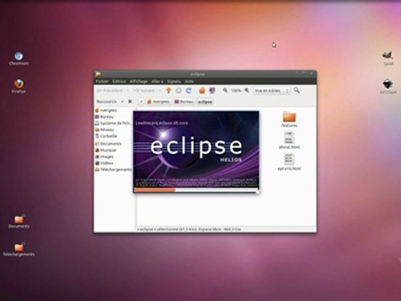This screenshot has width=401, height=301.
Task: Open the Aide menu
Action: (189, 81)
